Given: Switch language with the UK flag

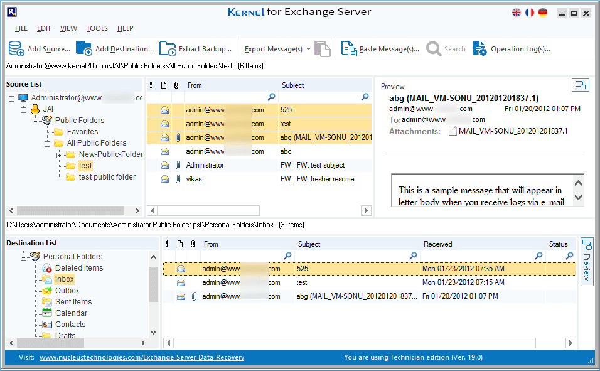Looking at the screenshot, I should 516,13.
